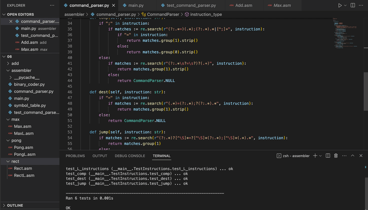
Task: Open Explorer Views and More Actions menu
Action: [52, 5]
